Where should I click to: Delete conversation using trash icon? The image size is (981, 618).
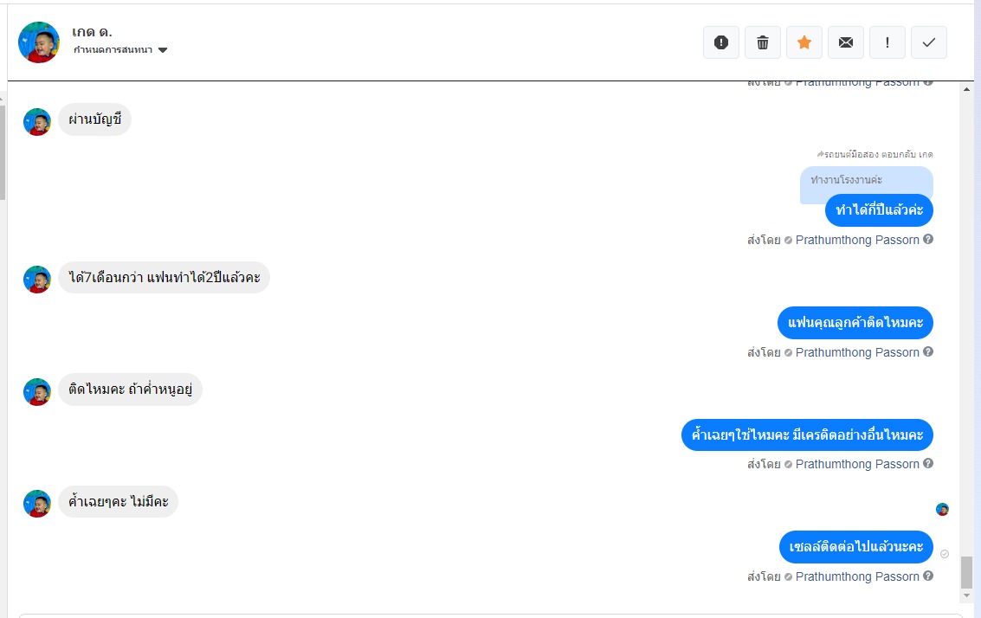coord(763,42)
